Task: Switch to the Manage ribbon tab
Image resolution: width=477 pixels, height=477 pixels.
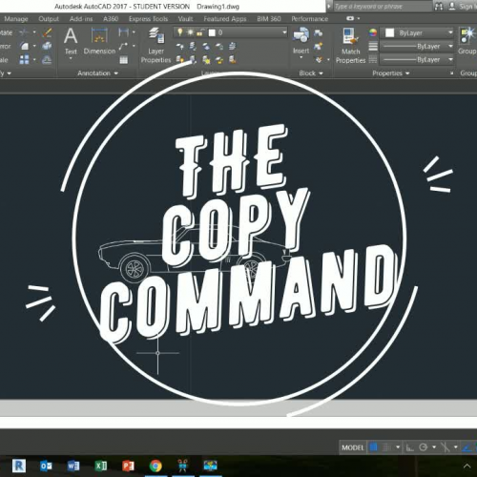Action: pos(16,19)
